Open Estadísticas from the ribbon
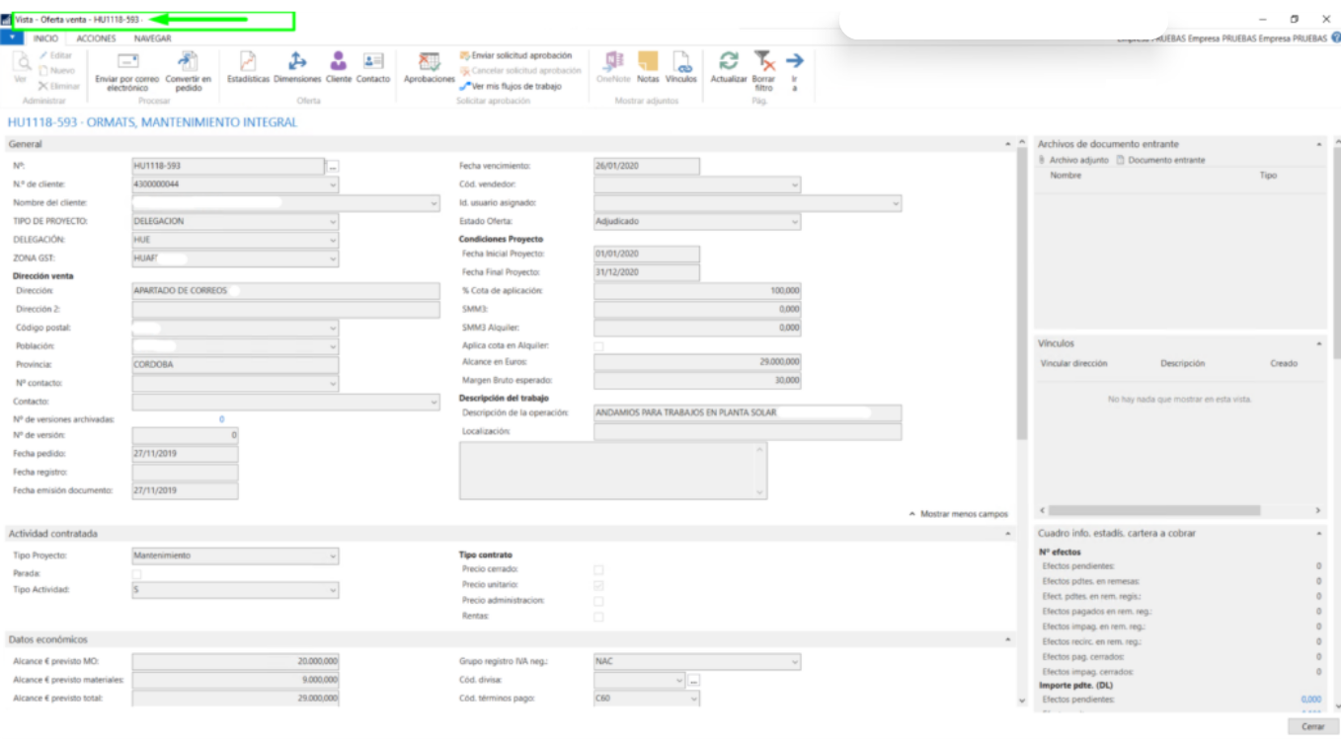 coord(248,61)
